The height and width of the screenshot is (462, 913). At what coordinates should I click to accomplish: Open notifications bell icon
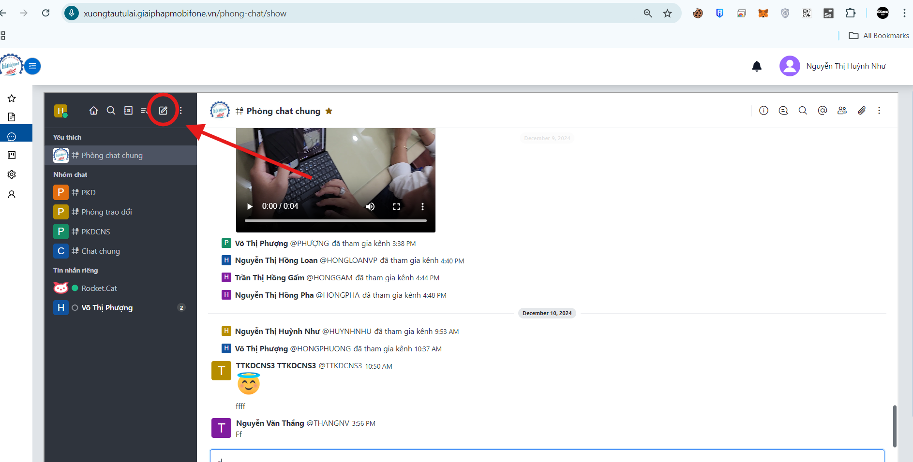click(x=757, y=66)
